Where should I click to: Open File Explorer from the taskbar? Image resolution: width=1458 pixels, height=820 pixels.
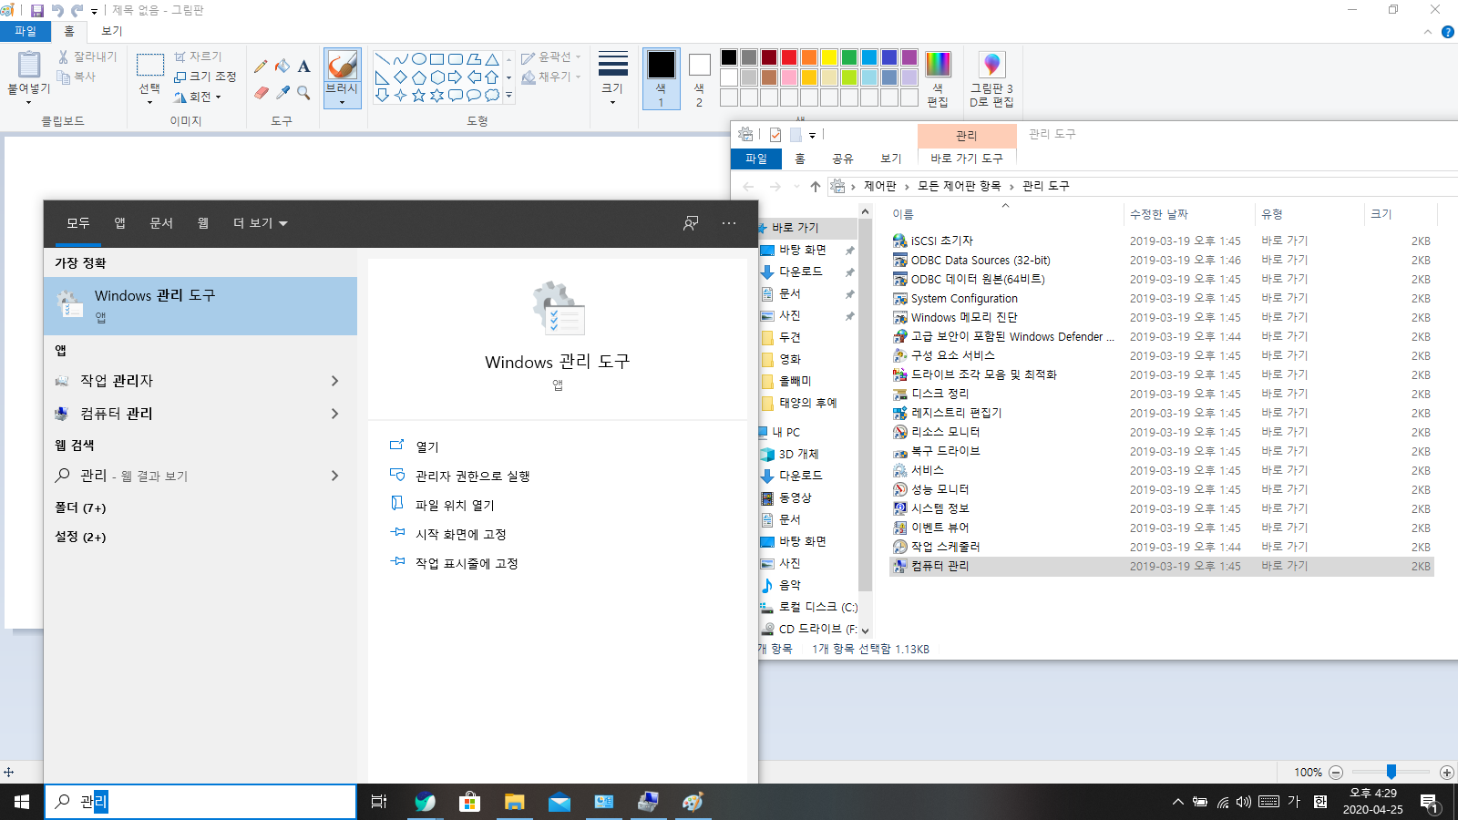[x=514, y=802]
